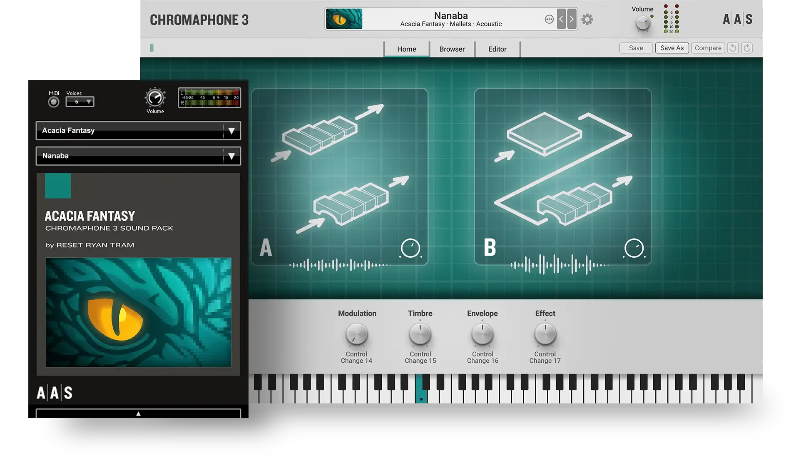Select resonator layer B panel
This screenshot has width=791, height=458.
(x=563, y=177)
